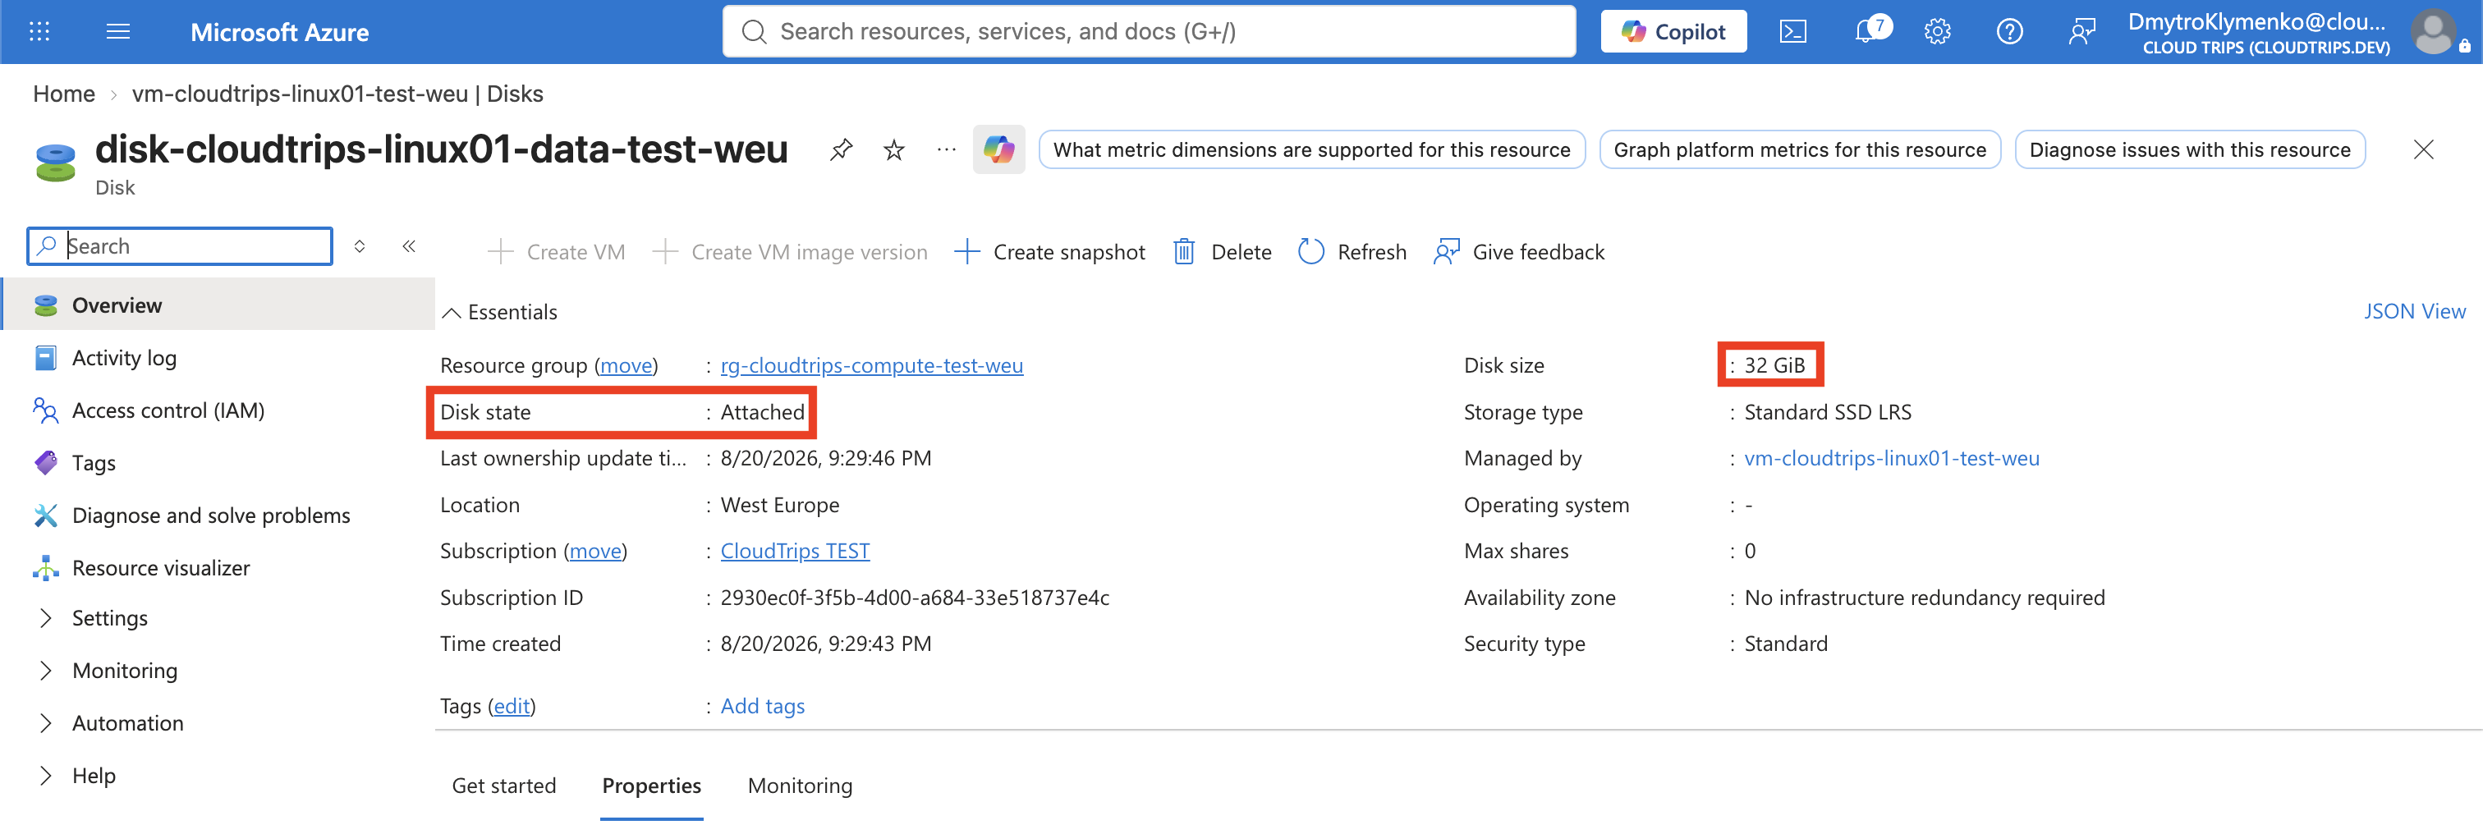Click the edit link beside Tags
Image resolution: width=2483 pixels, height=834 pixels.
(512, 706)
